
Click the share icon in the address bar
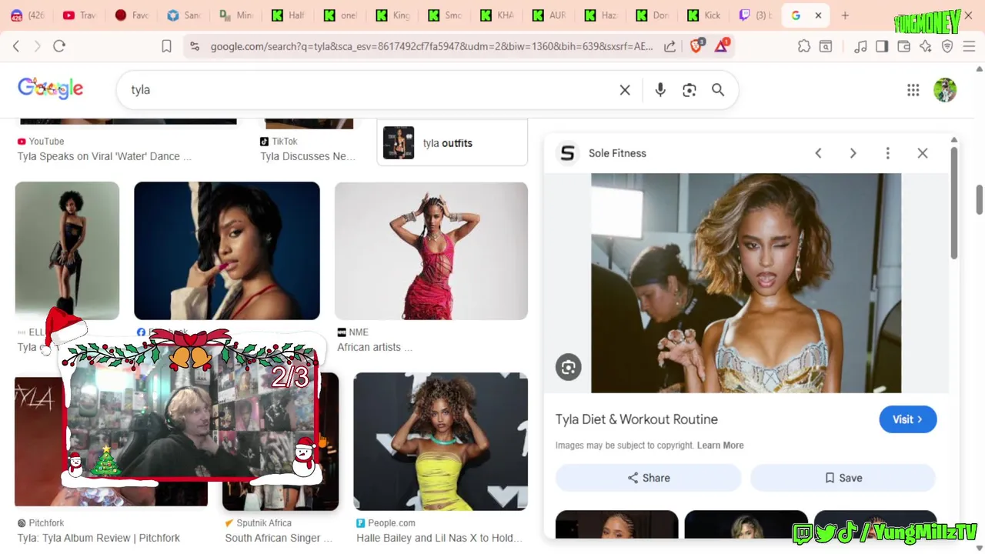pos(670,46)
